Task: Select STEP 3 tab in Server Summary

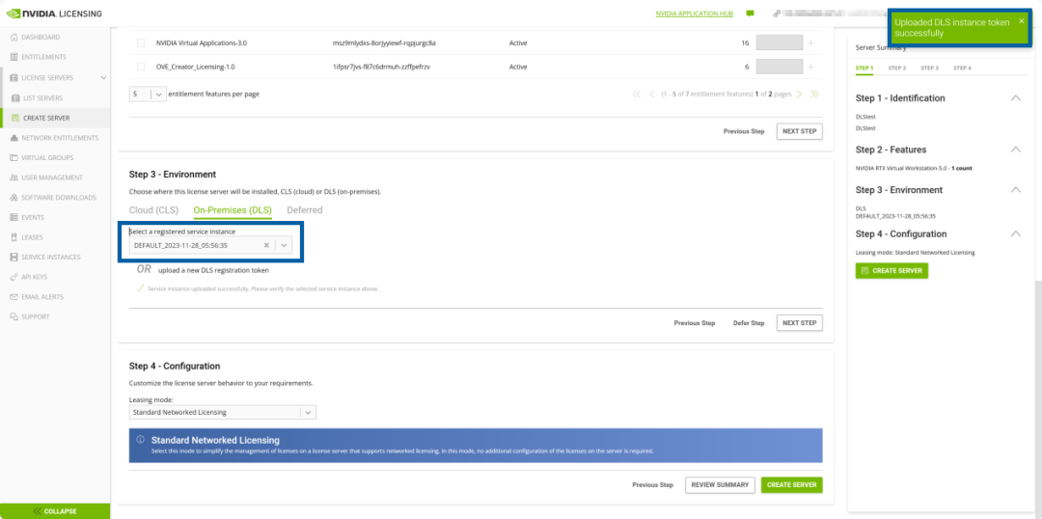Action: tap(930, 68)
